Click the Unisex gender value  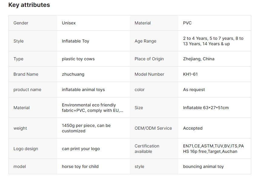69,23
